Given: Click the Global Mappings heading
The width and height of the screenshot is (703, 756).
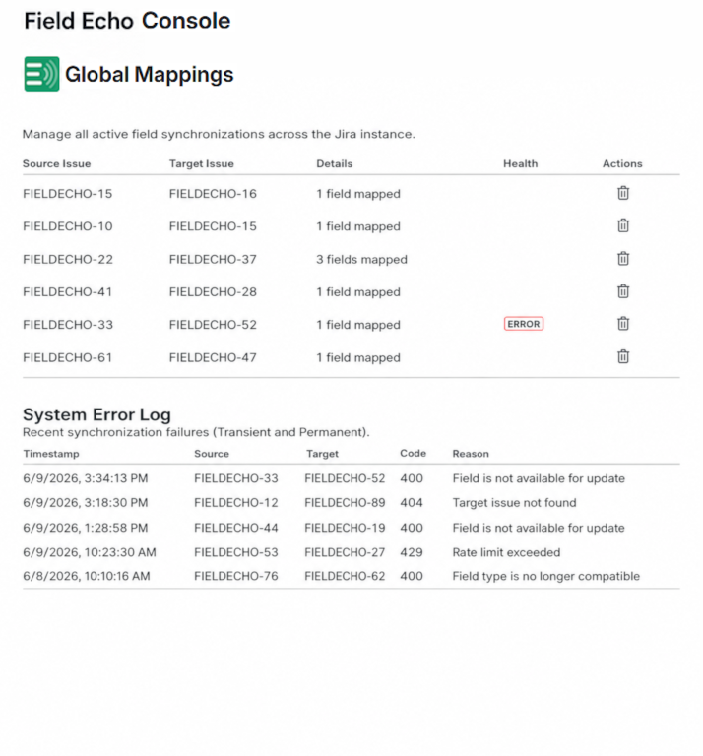Looking at the screenshot, I should coord(150,75).
